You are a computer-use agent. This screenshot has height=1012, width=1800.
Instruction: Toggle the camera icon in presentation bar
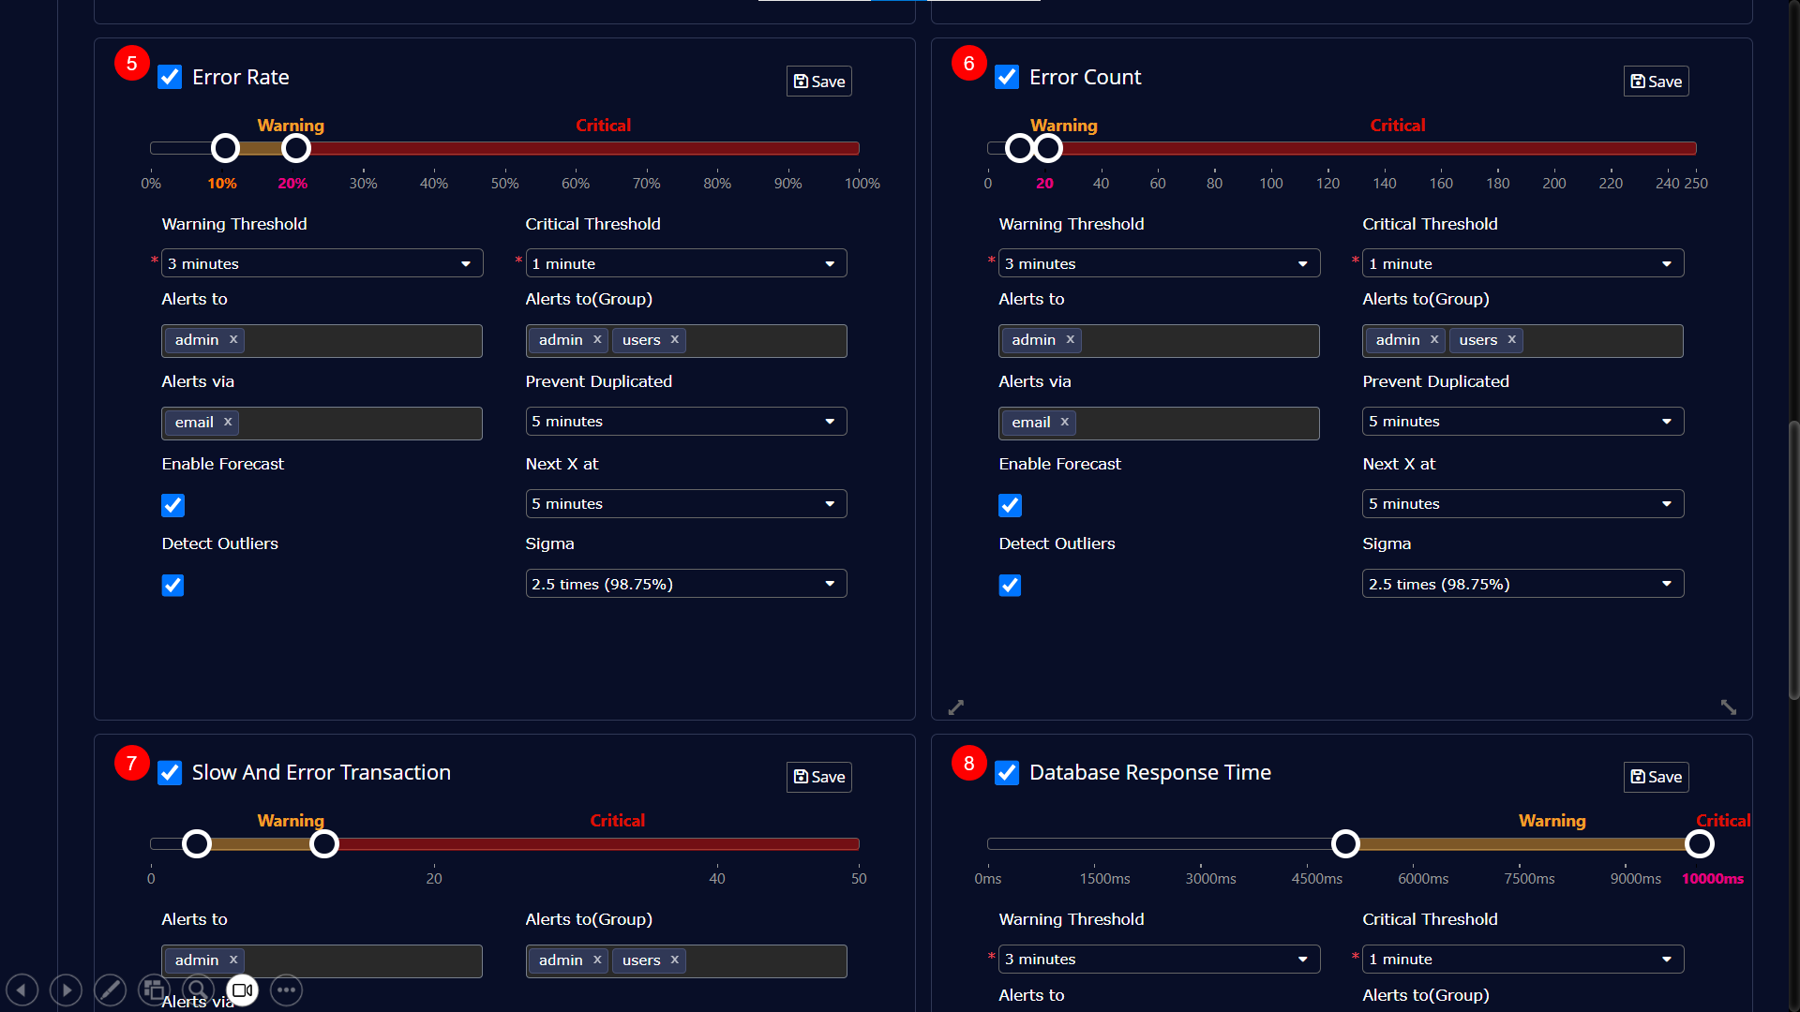point(242,990)
